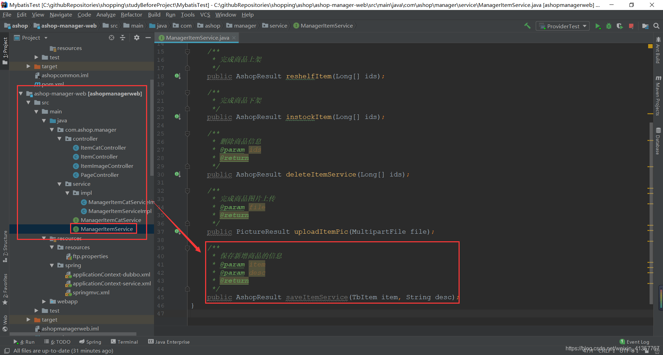
Task: Open the Favorites tool window
Action: (5, 289)
